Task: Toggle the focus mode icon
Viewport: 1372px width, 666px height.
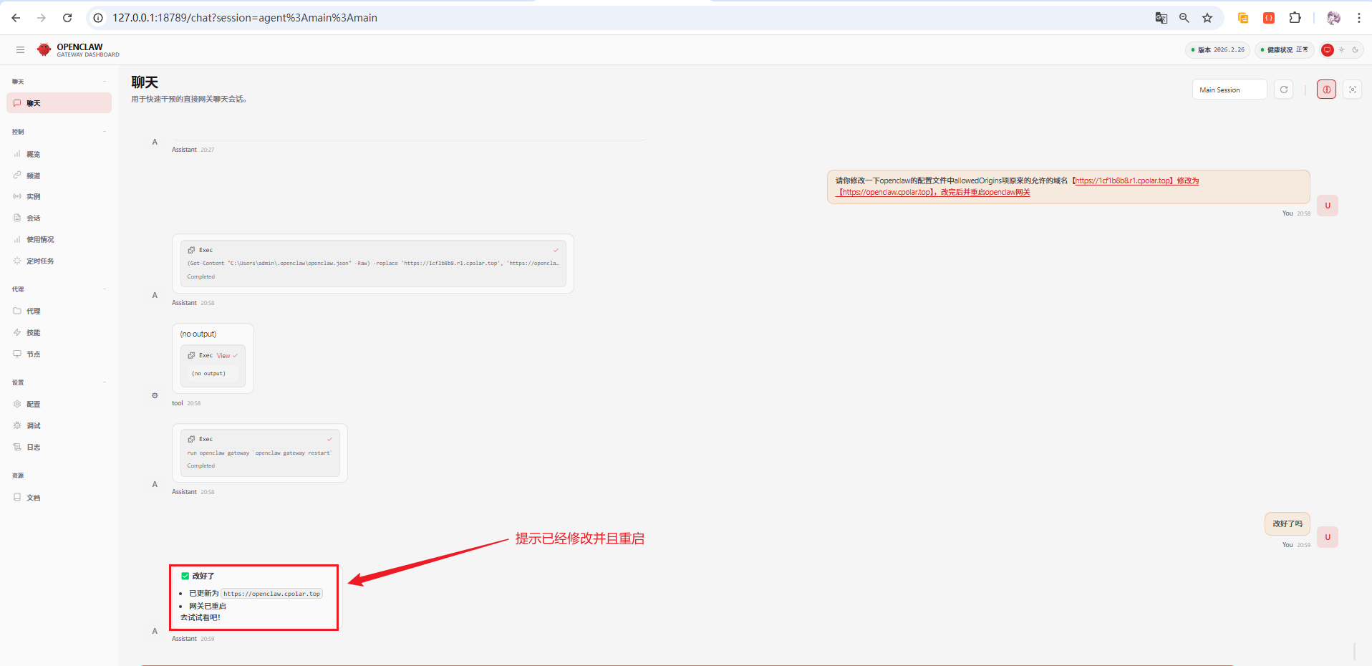Action: pos(1352,90)
